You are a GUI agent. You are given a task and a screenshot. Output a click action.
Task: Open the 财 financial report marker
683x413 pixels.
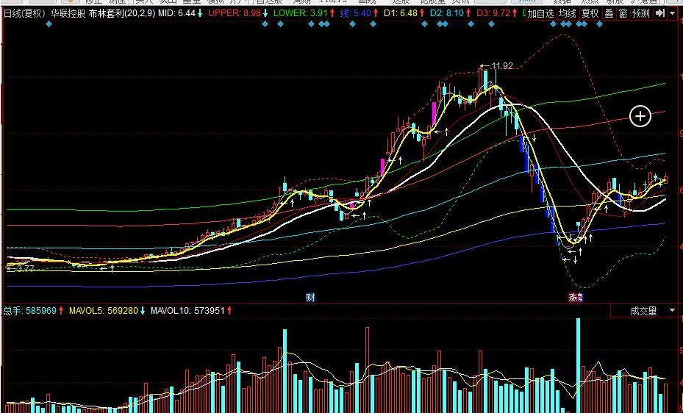click(310, 297)
